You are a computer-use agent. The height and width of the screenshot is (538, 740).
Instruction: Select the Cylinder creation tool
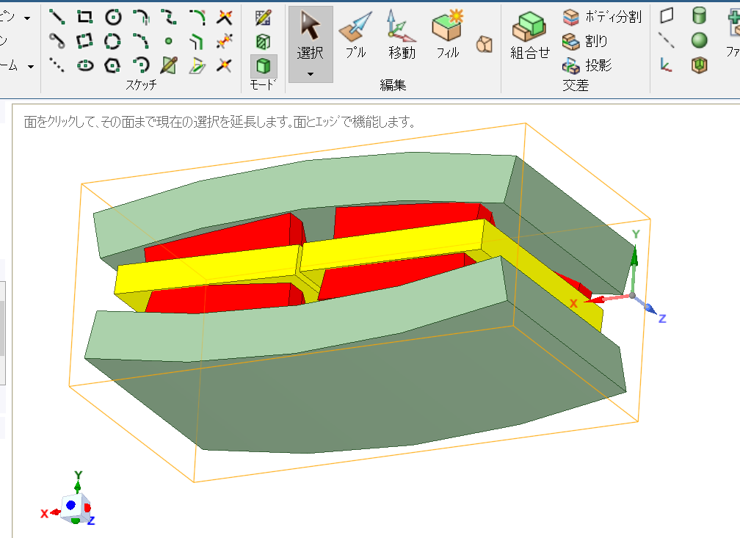pos(699,15)
